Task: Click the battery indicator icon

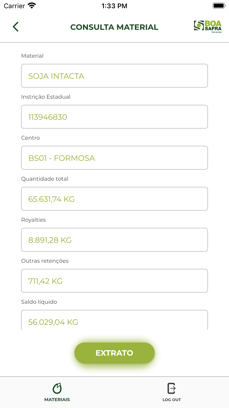Action: [219, 6]
